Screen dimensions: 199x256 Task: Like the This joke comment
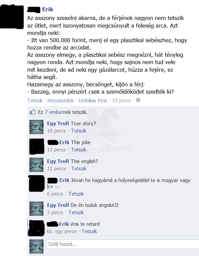pyautogui.click(x=79, y=150)
